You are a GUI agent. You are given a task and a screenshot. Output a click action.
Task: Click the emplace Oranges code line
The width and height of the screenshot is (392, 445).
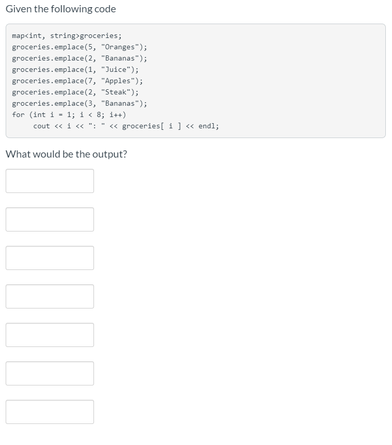79,47
